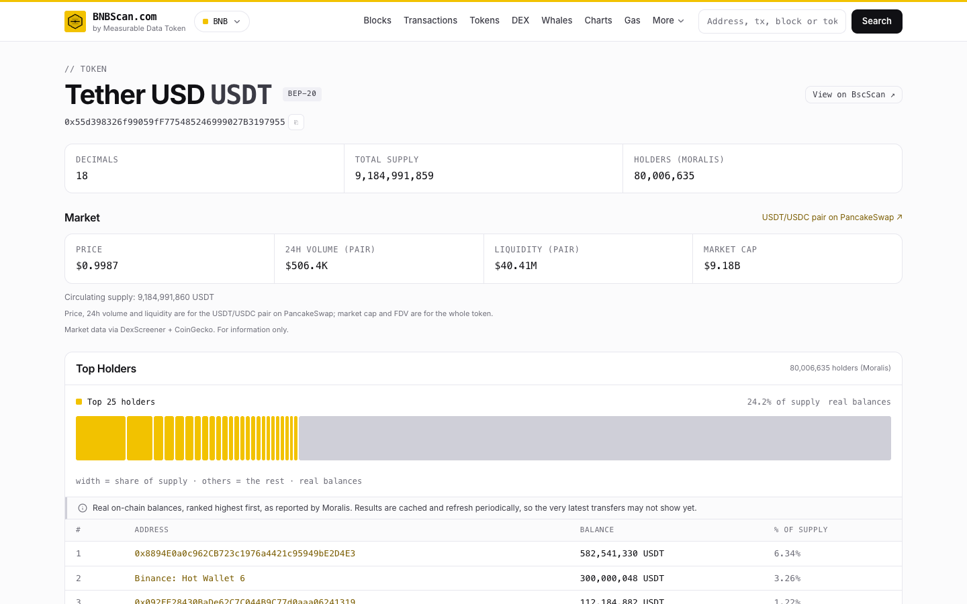
Task: Open holder address 0x8894E0a0c962CB...
Action: coord(245,554)
